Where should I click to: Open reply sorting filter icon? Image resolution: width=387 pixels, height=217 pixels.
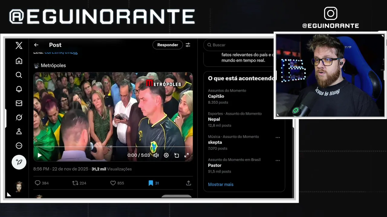188,45
